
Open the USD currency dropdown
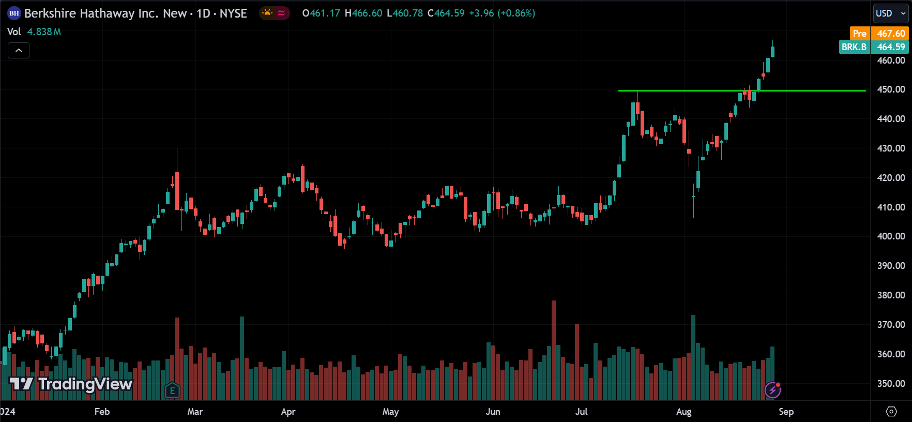tap(891, 13)
